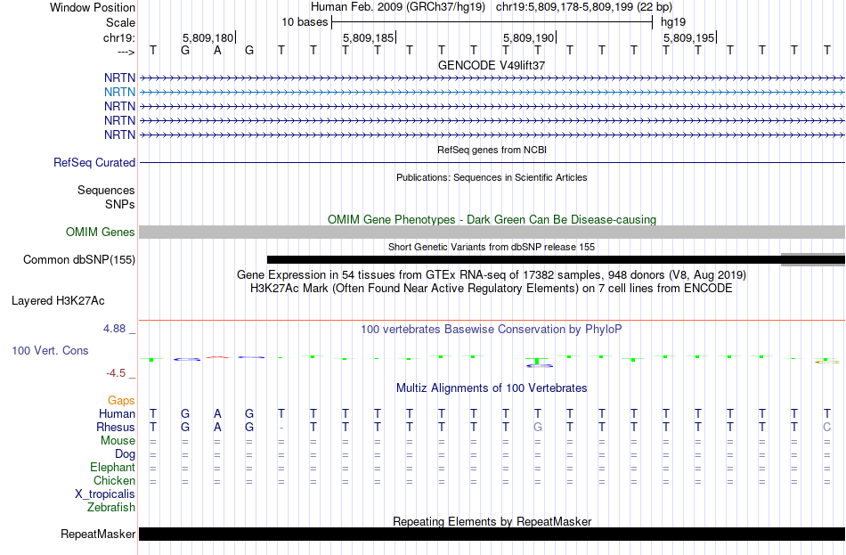Image resolution: width=846 pixels, height=555 pixels.
Task: Select the Chicken alignment row label
Action: pyautogui.click(x=114, y=480)
